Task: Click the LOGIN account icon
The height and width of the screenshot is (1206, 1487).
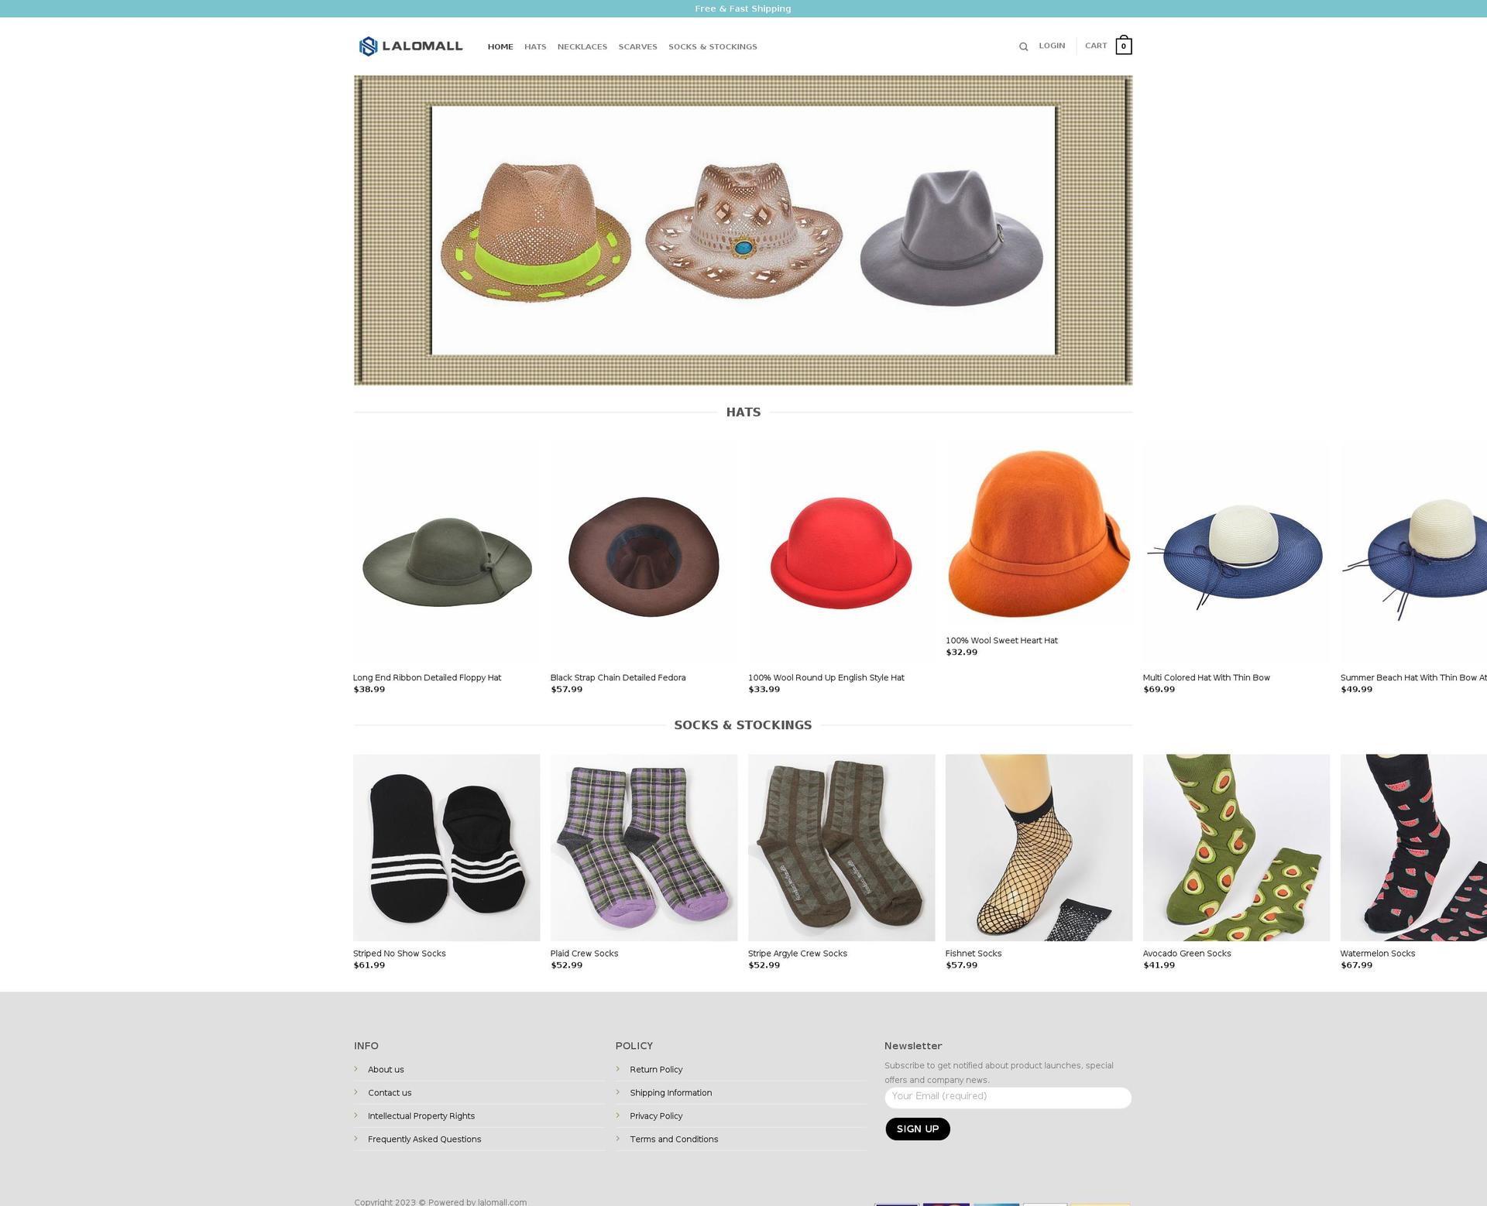Action: (1053, 46)
